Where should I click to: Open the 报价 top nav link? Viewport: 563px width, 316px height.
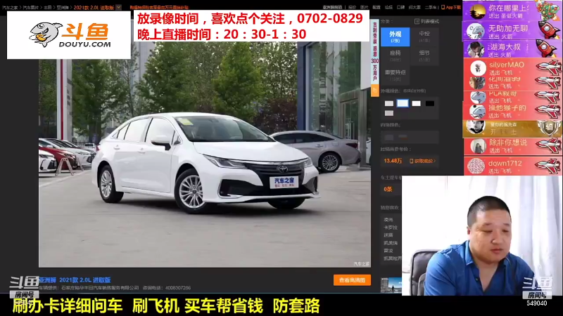pos(353,7)
